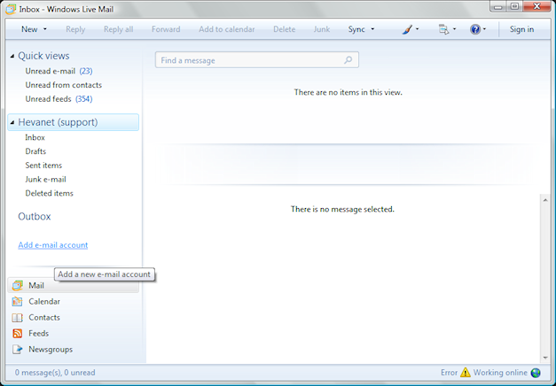Select the Junk e-mail folder

46,180
